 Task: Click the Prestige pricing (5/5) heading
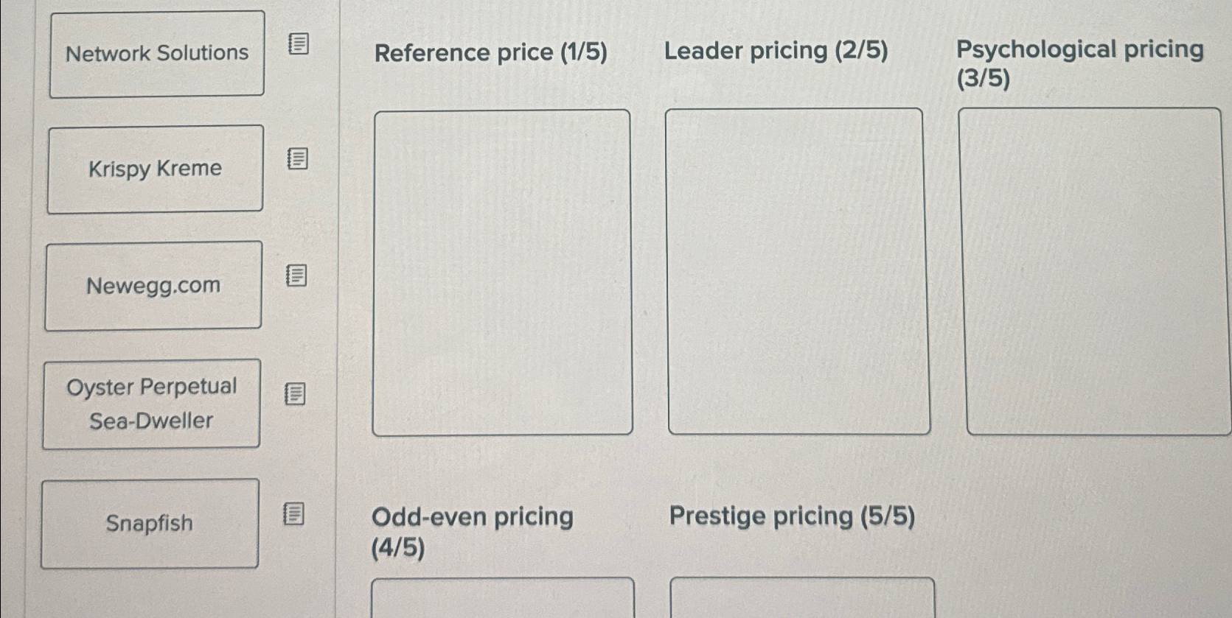791,517
